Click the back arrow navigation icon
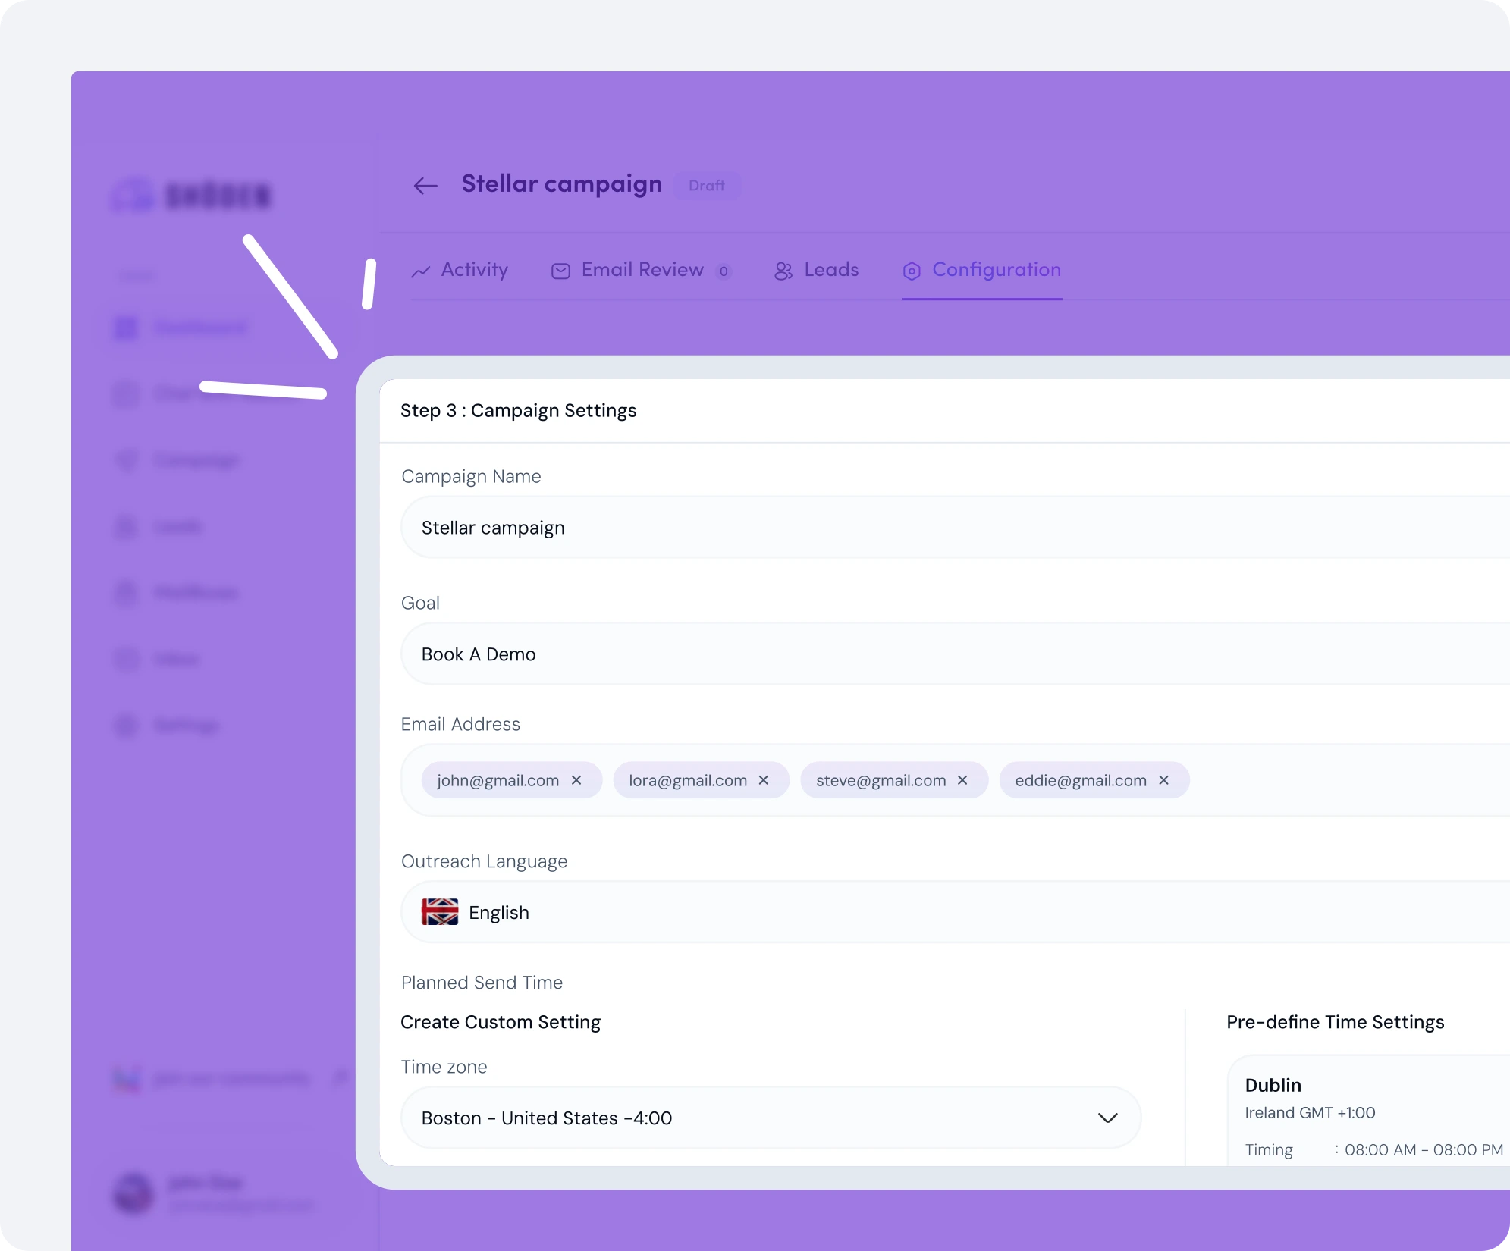Image resolution: width=1510 pixels, height=1251 pixels. pyautogui.click(x=425, y=184)
